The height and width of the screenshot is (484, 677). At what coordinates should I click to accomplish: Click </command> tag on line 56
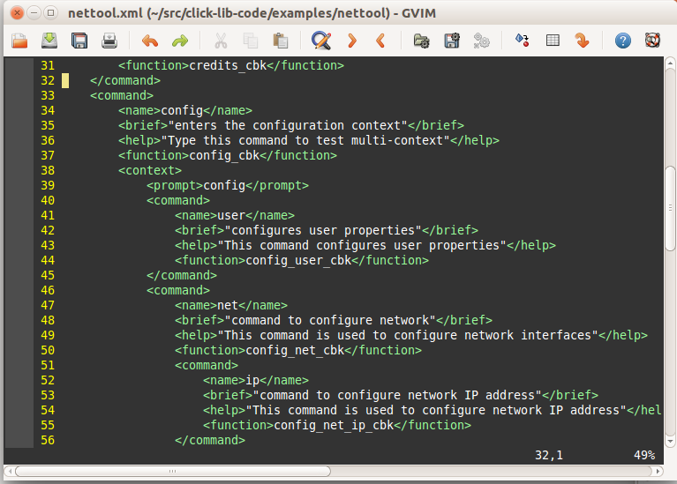[x=210, y=441]
